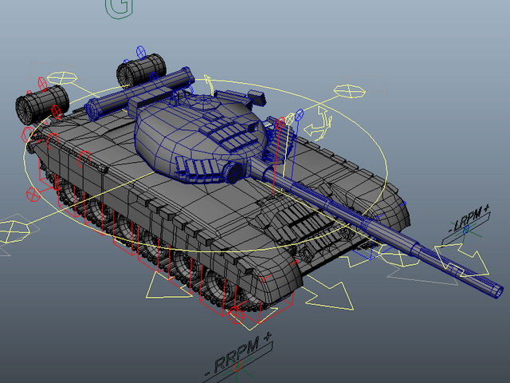Screen dimensions: 510x383
Task: Click the muzzle end of the gun barrel
Action: (498, 290)
